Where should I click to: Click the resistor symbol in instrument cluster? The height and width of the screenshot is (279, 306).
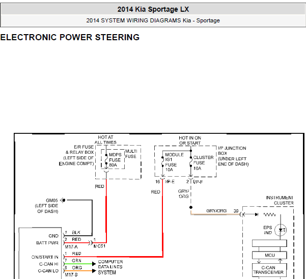click(269, 215)
